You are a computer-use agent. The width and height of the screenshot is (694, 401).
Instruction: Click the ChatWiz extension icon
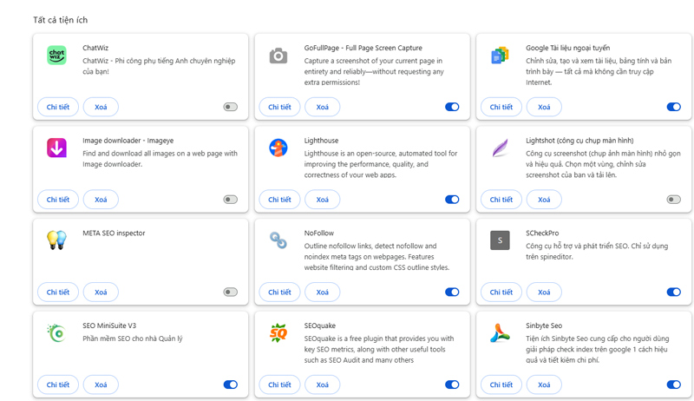(56, 56)
